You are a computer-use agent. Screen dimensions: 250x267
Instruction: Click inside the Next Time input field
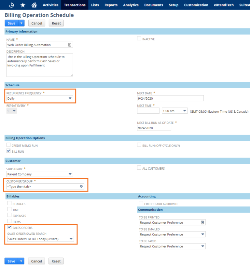point(148,110)
